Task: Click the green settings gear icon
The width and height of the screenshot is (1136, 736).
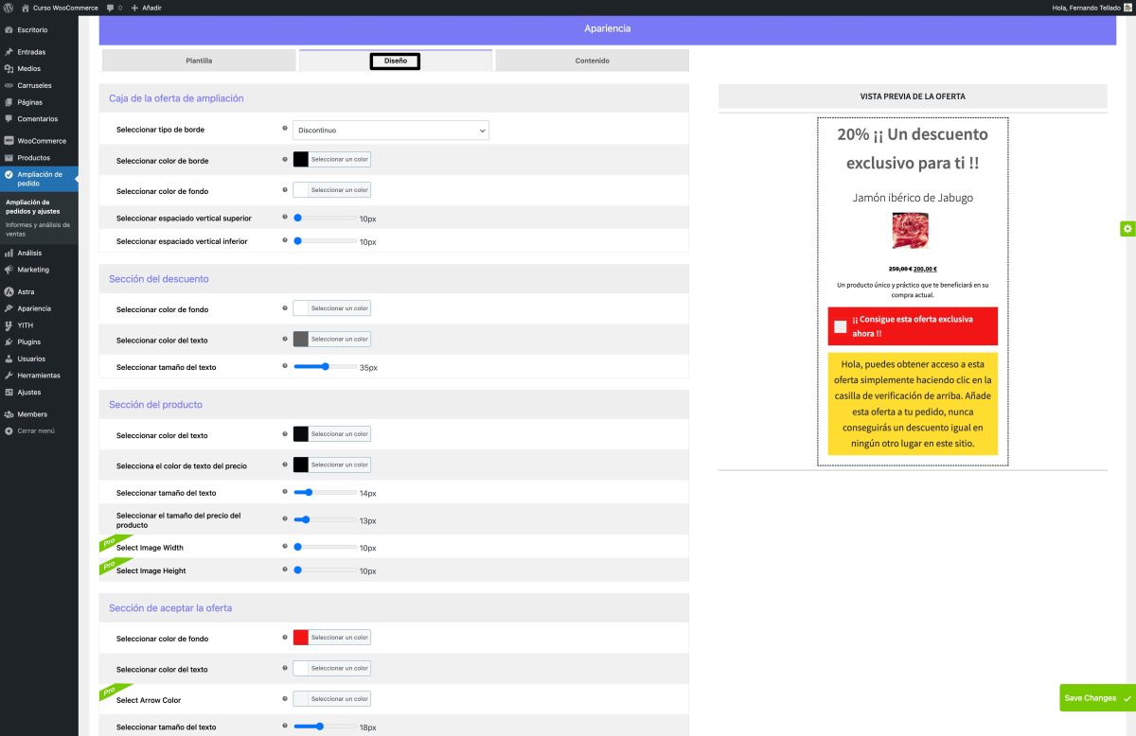Action: point(1127,229)
